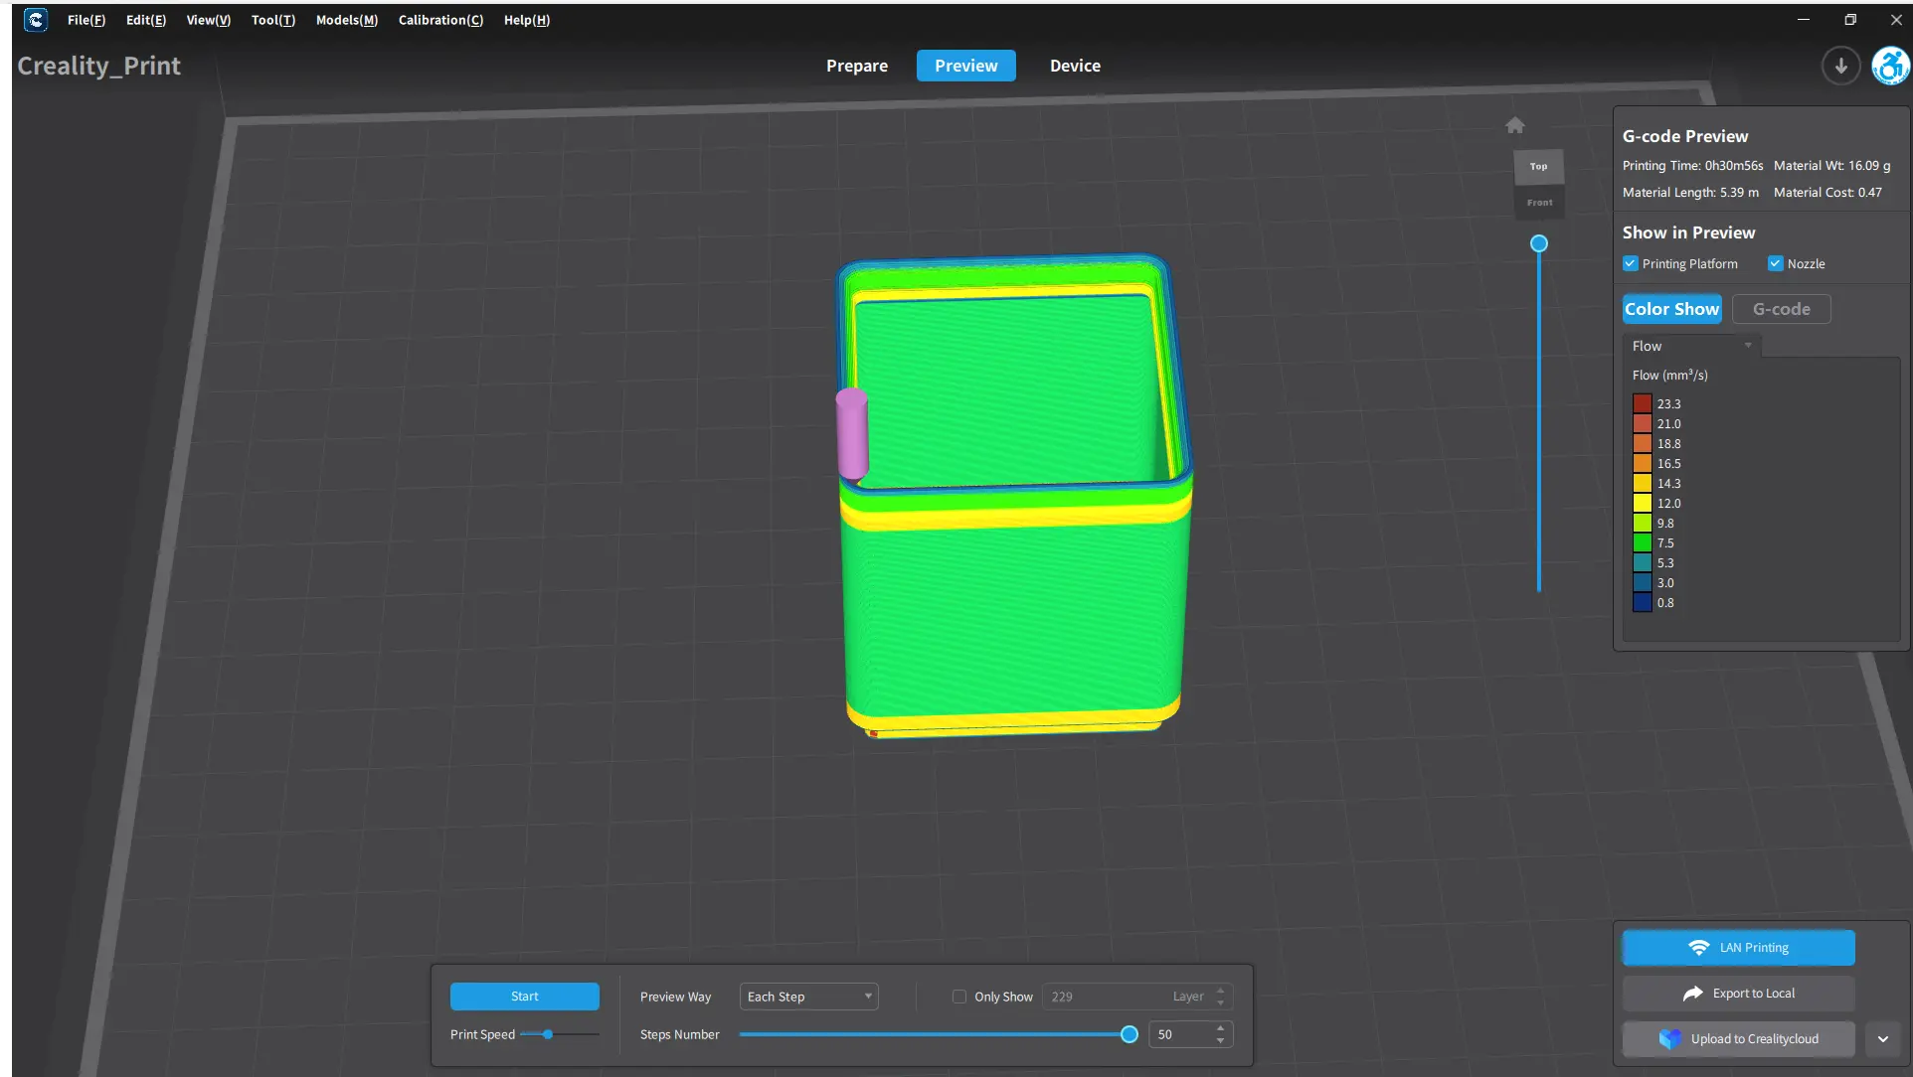Open the Each Step preview way dropdown
The height and width of the screenshot is (1077, 1913).
809,997
